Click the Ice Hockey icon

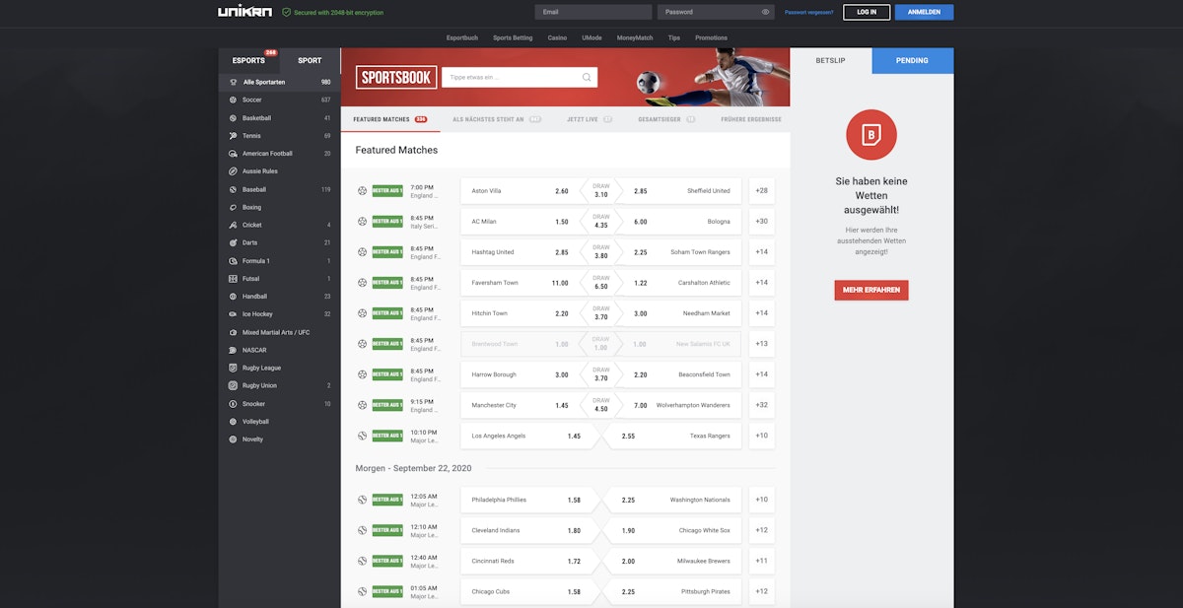(x=233, y=314)
